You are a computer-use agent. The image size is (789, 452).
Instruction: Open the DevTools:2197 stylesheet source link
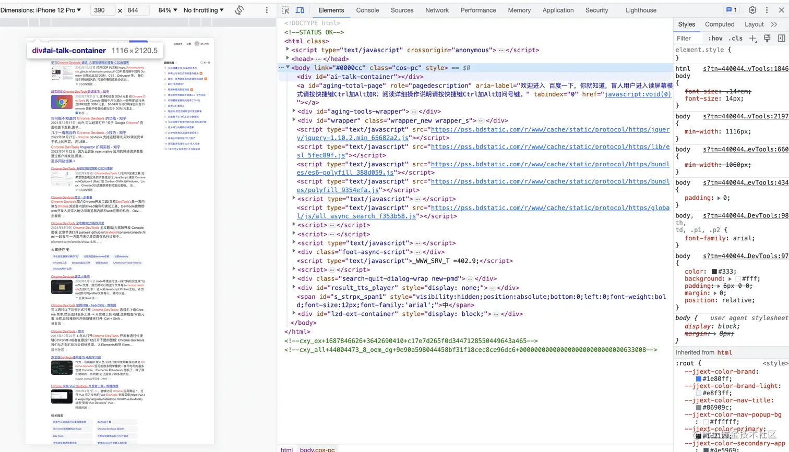click(x=745, y=116)
